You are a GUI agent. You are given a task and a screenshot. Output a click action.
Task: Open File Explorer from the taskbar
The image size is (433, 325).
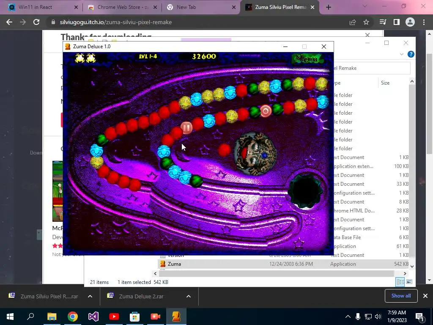pyautogui.click(x=52, y=317)
